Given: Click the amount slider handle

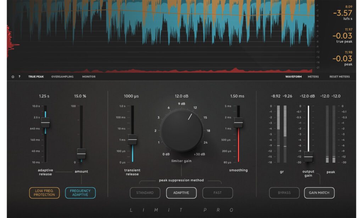Looking at the screenshot, I should 81,153.
